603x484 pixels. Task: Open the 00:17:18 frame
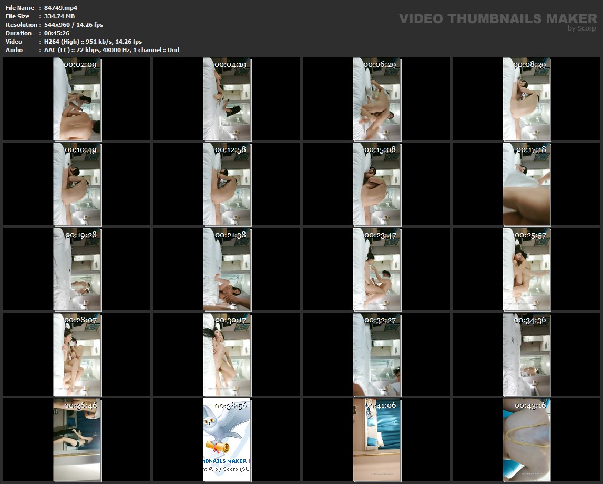(x=526, y=184)
